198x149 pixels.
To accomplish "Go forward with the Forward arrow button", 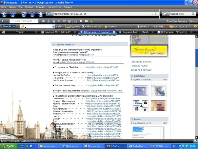I will (x=13, y=14).
